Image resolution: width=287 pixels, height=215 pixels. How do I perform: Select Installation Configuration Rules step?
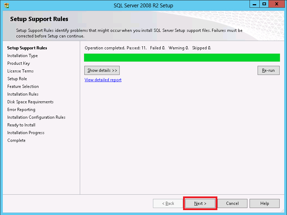[36, 117]
